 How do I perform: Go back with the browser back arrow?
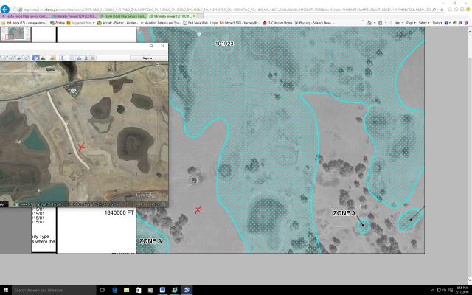5,10
